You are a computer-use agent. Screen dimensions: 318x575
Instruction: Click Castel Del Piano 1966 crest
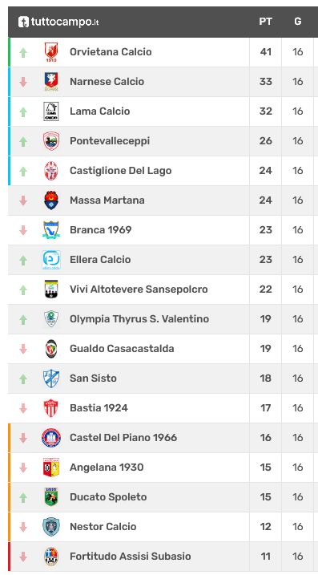point(51,438)
